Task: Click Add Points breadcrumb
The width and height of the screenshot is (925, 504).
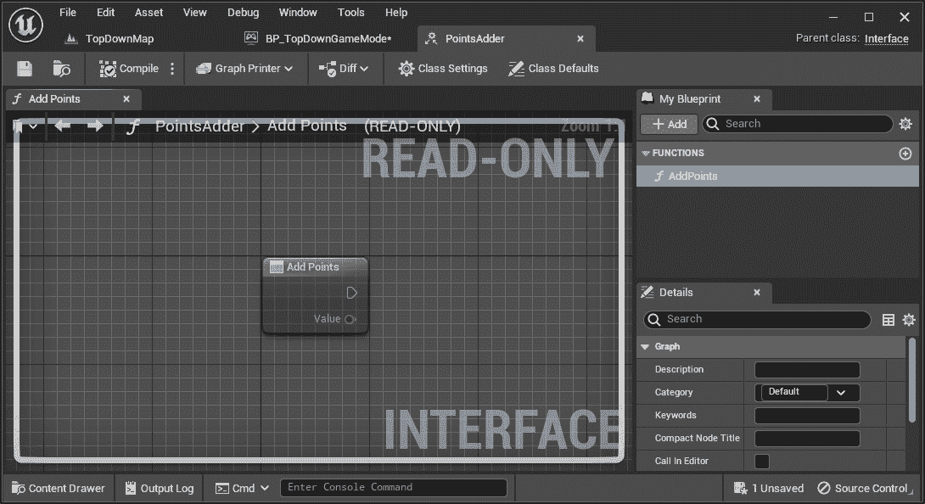Action: 306,126
